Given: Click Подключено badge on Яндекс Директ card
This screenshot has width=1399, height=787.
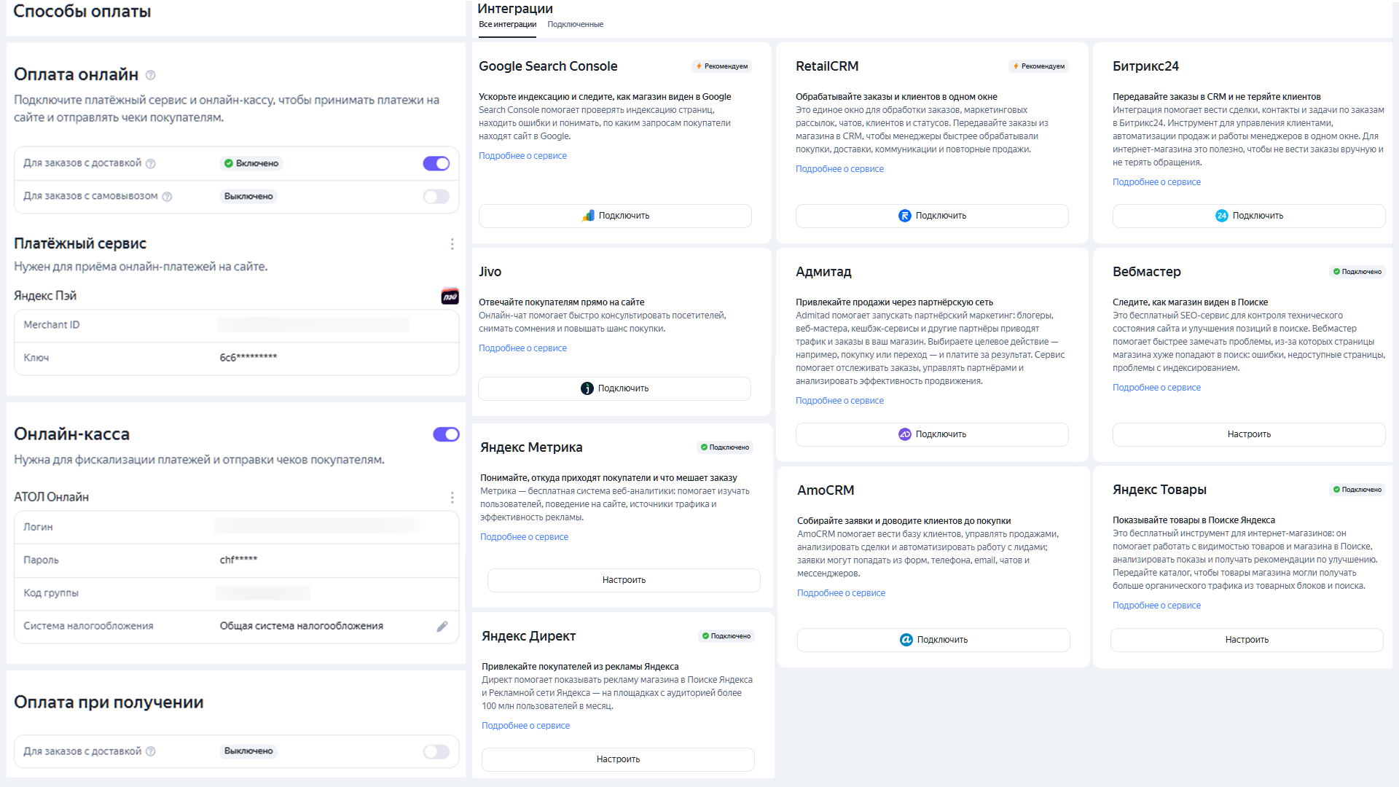Looking at the screenshot, I should coord(726,636).
